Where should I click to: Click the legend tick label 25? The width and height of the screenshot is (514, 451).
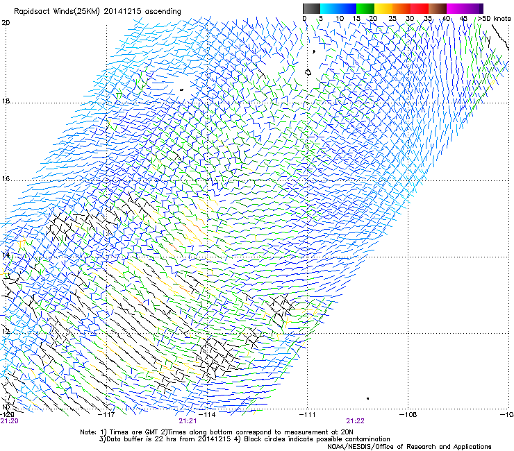coord(392,19)
